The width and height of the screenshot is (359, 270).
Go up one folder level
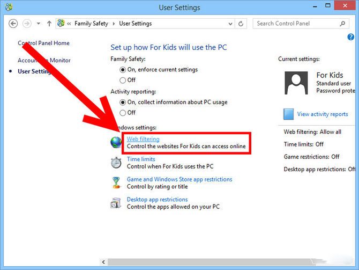(x=49, y=24)
